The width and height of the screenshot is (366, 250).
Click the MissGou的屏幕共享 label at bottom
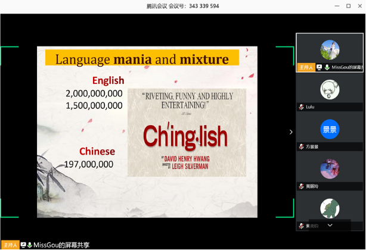(61, 245)
